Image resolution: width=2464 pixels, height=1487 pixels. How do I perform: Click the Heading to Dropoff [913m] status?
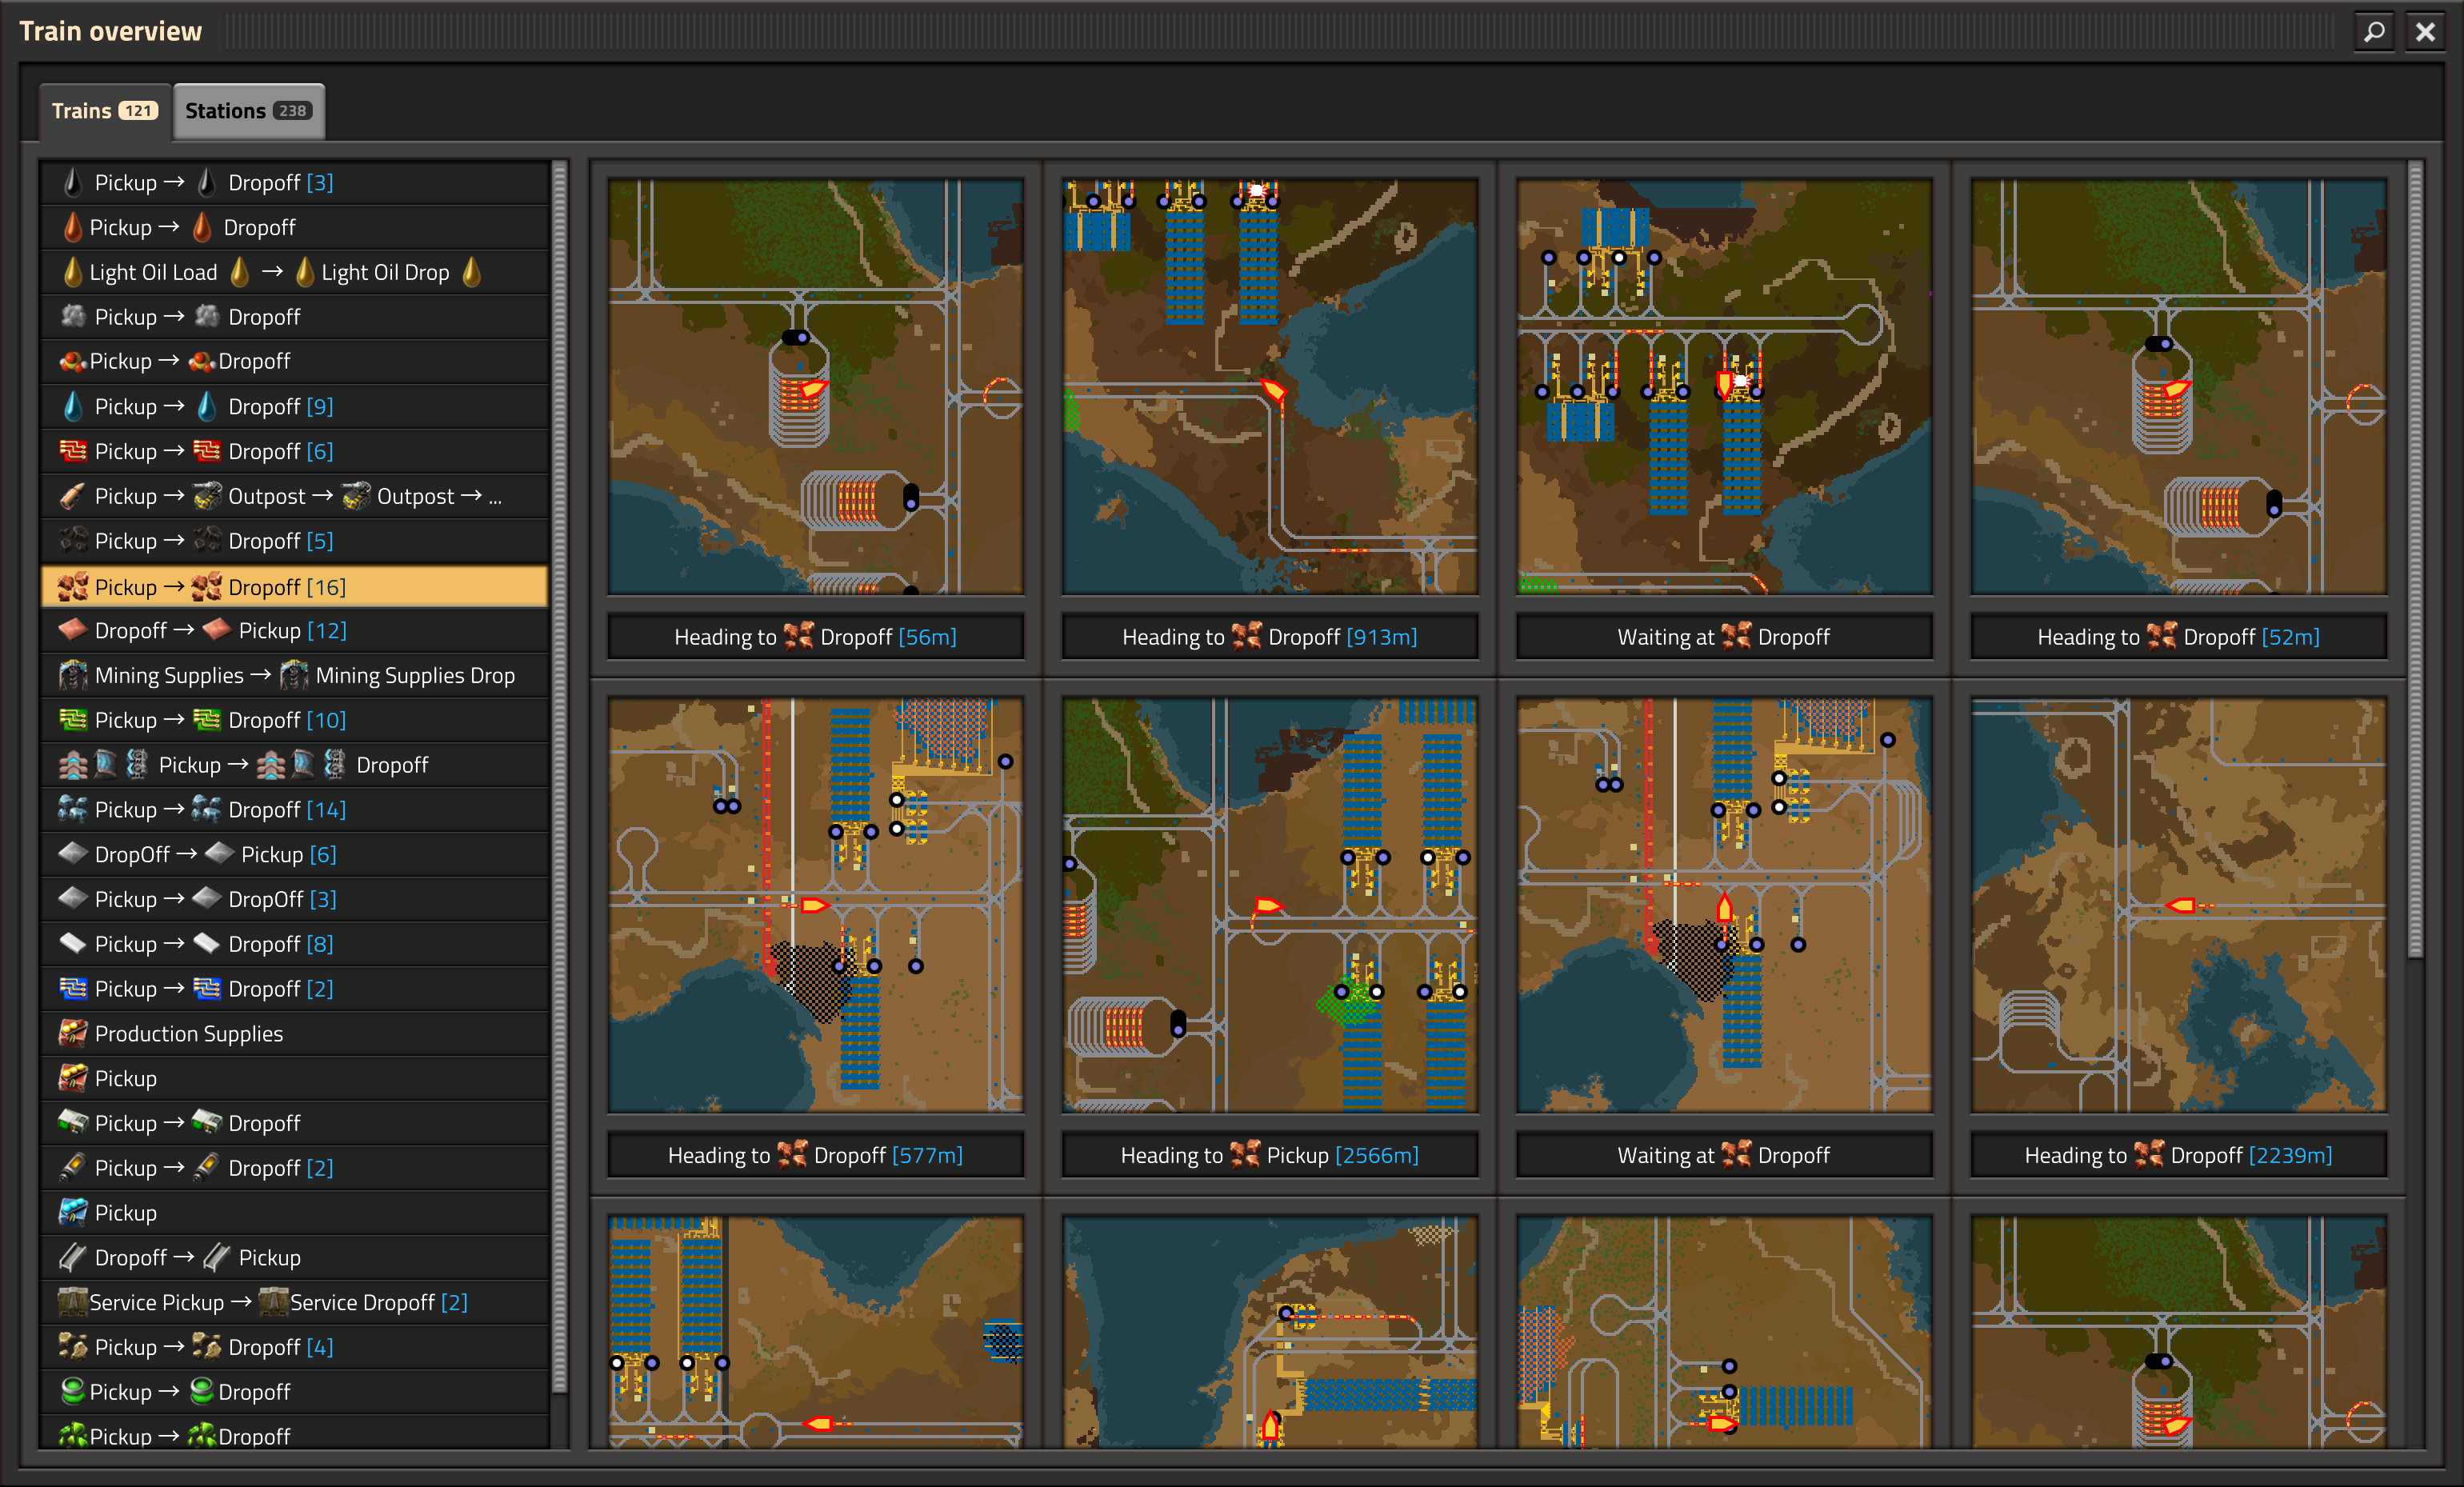tap(1270, 637)
